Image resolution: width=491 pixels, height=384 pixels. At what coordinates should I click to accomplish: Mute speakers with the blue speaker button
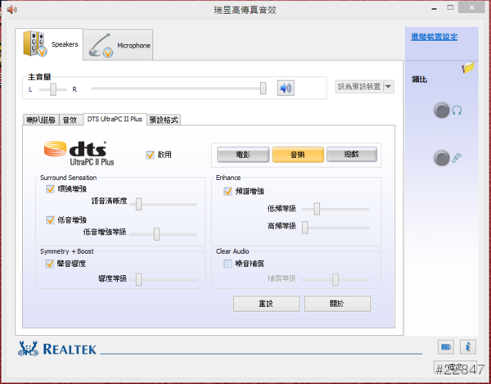coord(286,88)
